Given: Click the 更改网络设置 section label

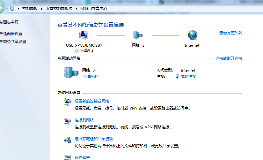Looking at the screenshot, I should tap(69, 92).
